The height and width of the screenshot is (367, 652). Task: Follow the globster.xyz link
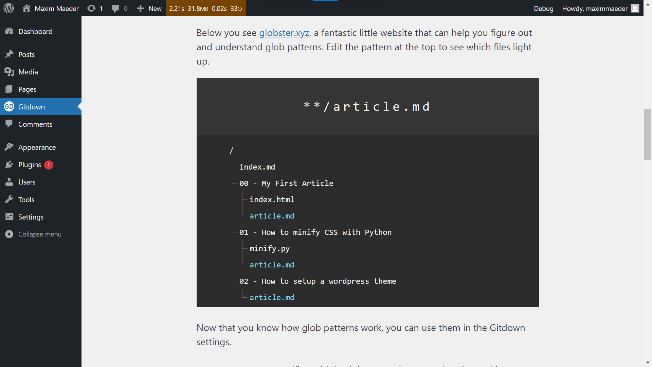click(284, 33)
